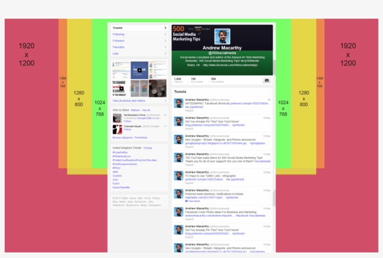Change the United Kingdom Trends location
The image size is (383, 258).
148,148
